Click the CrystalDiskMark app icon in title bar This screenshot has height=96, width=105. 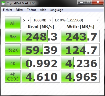pos(3,3)
